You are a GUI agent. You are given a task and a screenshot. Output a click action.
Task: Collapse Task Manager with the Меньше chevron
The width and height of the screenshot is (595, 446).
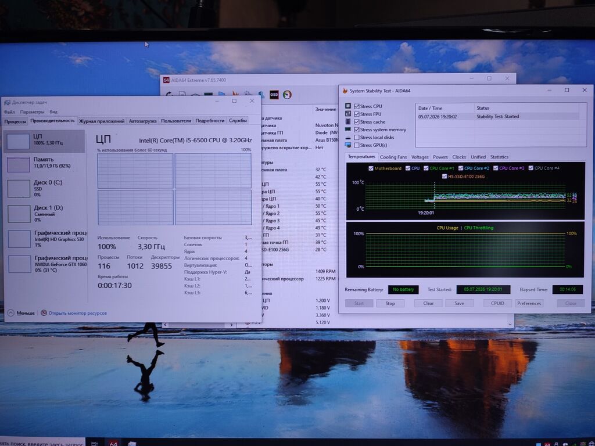click(x=10, y=313)
